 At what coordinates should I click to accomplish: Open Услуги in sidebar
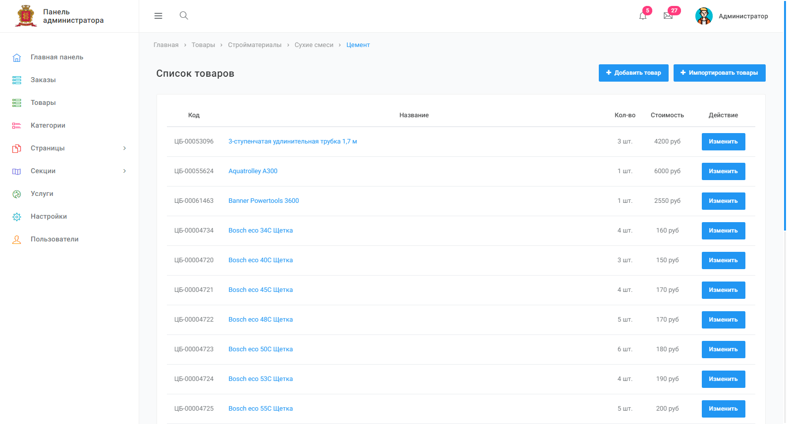(42, 194)
